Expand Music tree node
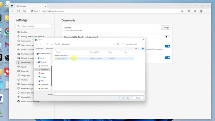The image size is (215, 121). click(37, 73)
